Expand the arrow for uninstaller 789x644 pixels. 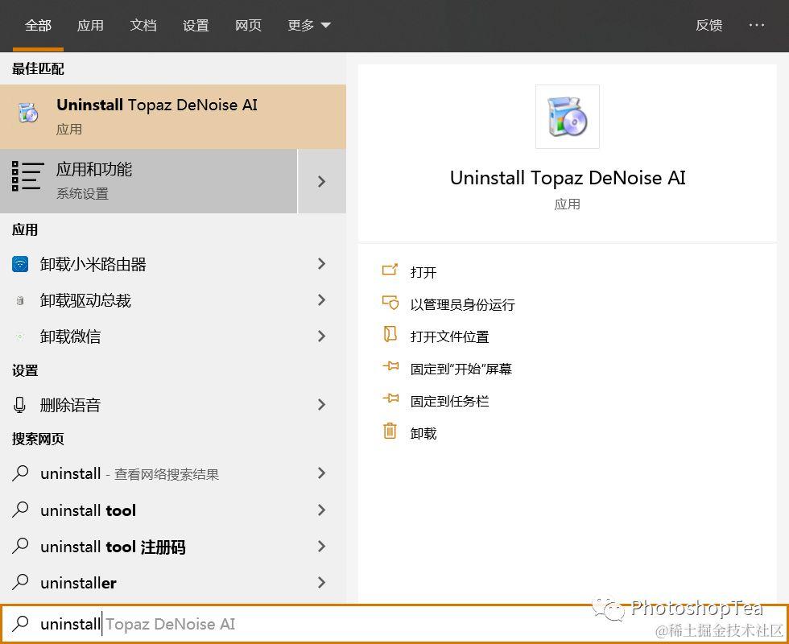pyautogui.click(x=322, y=583)
